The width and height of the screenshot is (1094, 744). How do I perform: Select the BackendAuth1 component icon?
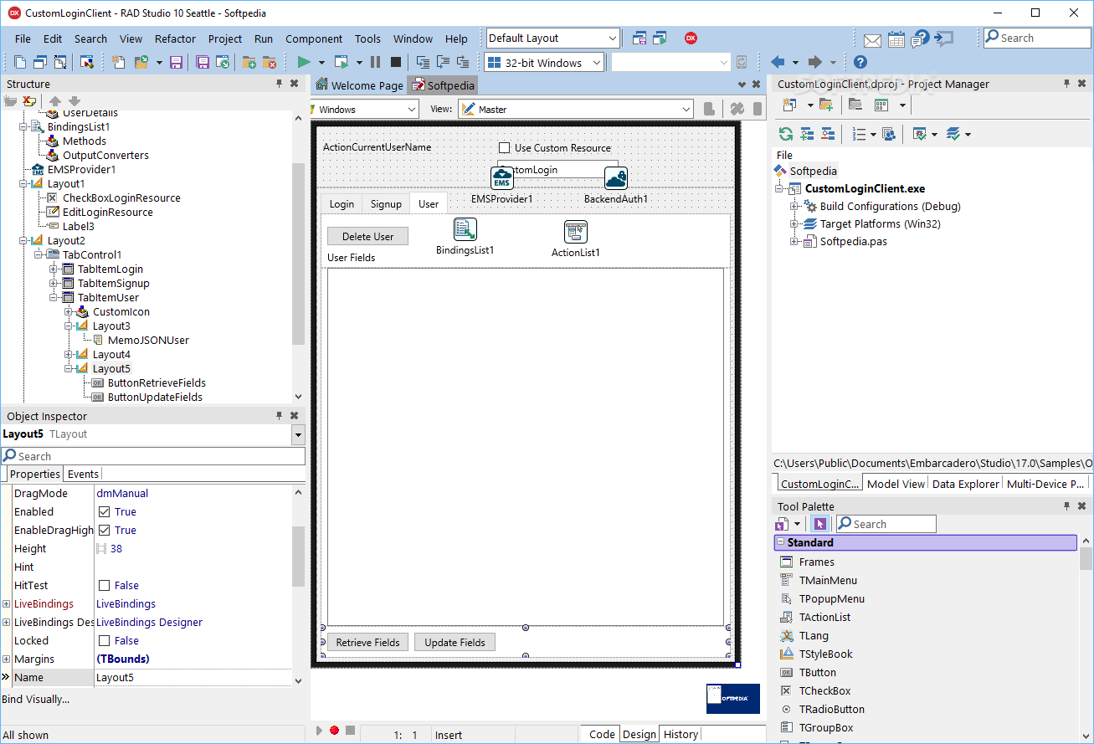pyautogui.click(x=616, y=178)
